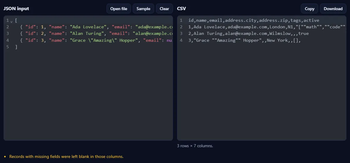Click line number 4 in CSV output gutter
Image resolution: width=350 pixels, height=163 pixels.
[181, 41]
